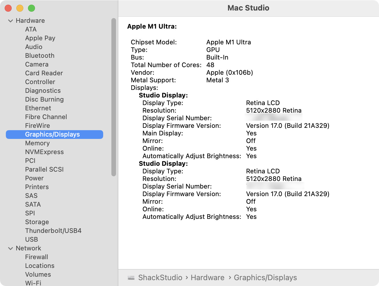This screenshot has width=379, height=286.
Task: Select Power in the sidebar list
Action: [x=34, y=178]
